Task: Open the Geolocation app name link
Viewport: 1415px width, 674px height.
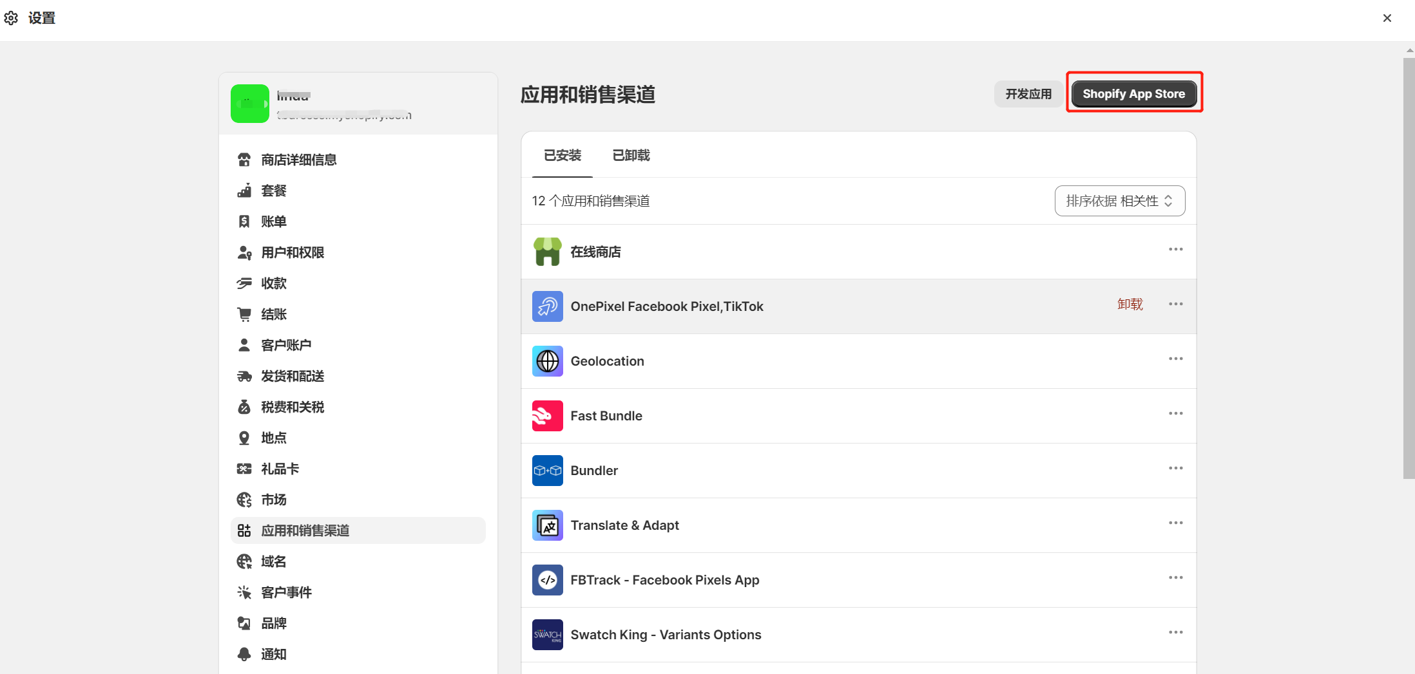Action: pyautogui.click(x=607, y=361)
